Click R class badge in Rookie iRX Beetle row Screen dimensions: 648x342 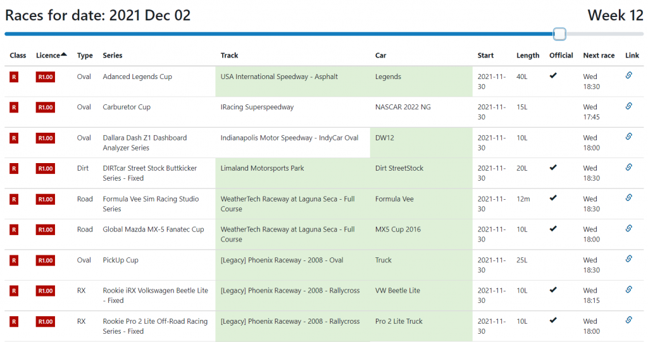14,291
